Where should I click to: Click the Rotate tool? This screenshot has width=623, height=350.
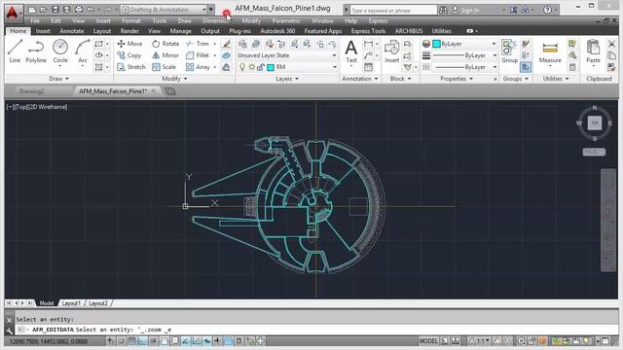[165, 44]
